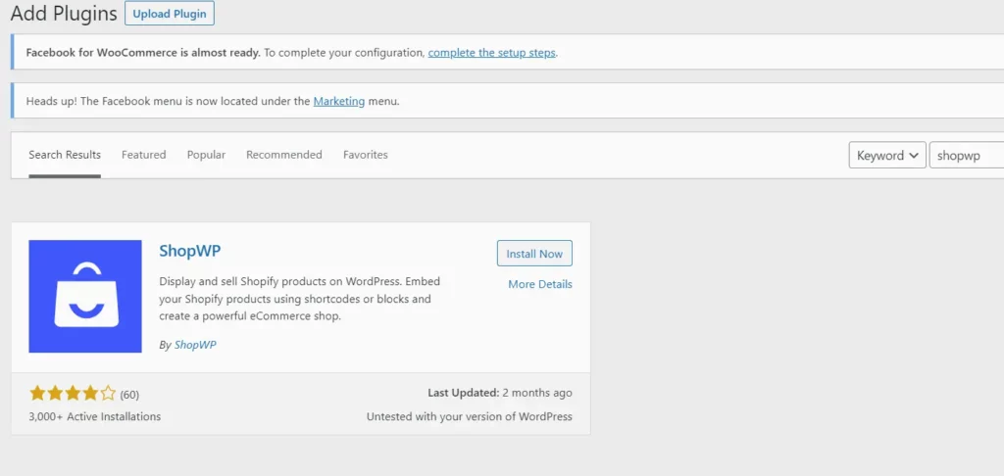Viewport: 1004px width, 476px height.
Task: Follow the Marketing menu link
Action: 338,101
